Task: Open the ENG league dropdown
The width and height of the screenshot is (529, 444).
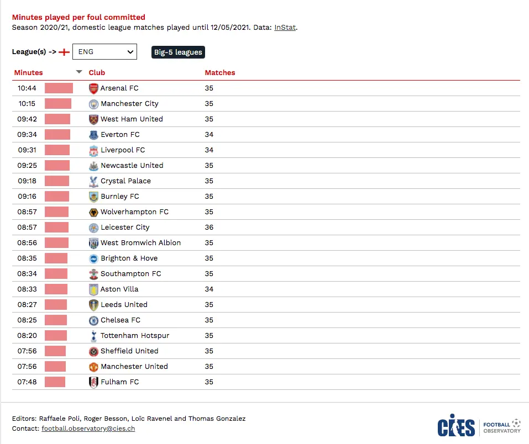Action: click(x=104, y=52)
